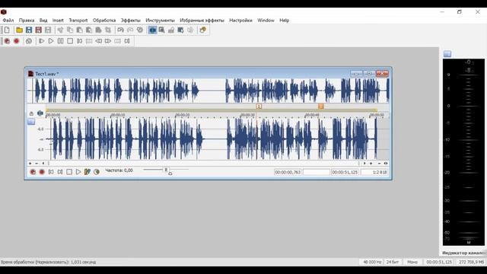The height and width of the screenshot is (274, 487).
Task: Click the Trim/Crop toolbar icon
Action: point(108,30)
